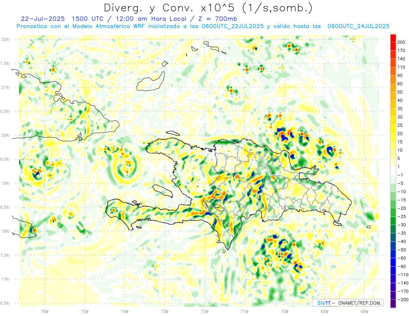Click latitude label 17N
The width and height of the screenshot is (409, 316).
click(x=5, y=279)
